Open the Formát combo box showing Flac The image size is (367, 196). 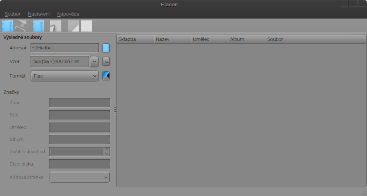point(65,76)
